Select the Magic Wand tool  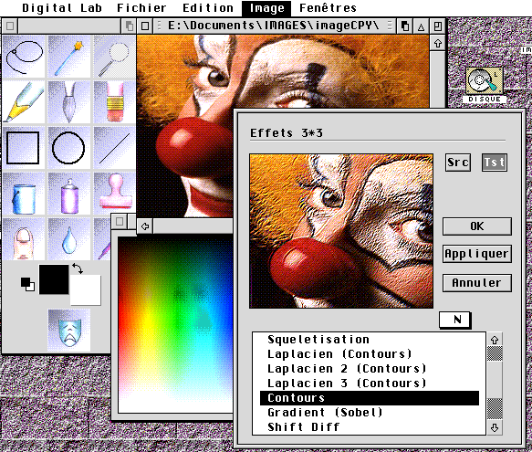tap(69, 57)
